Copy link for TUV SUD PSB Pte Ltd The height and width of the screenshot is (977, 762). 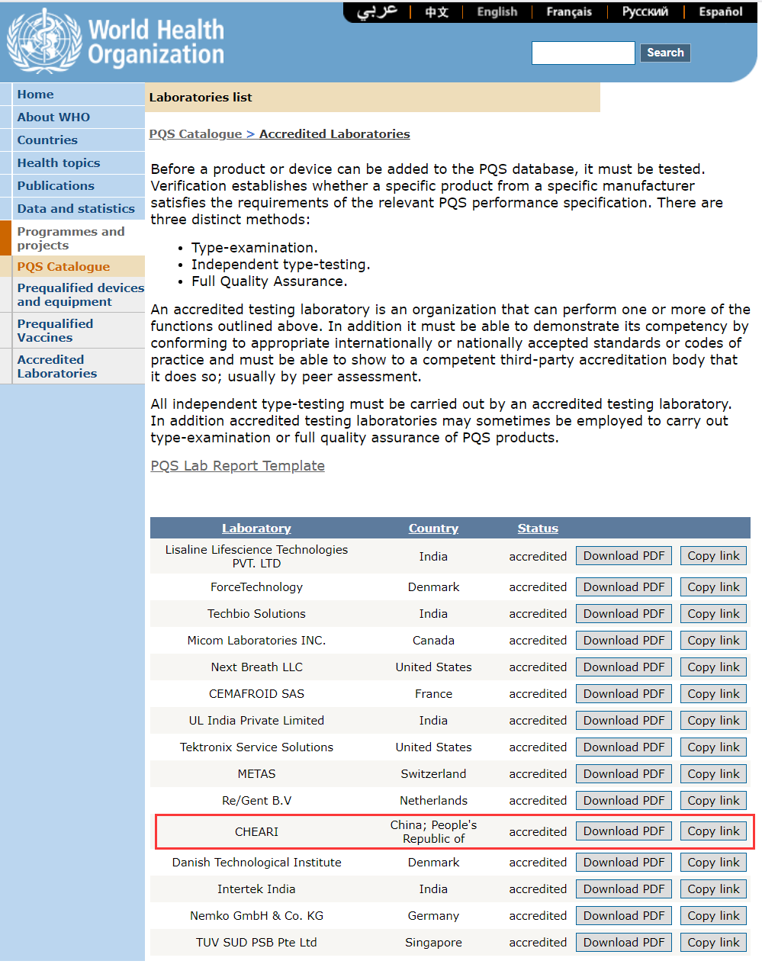(x=713, y=943)
